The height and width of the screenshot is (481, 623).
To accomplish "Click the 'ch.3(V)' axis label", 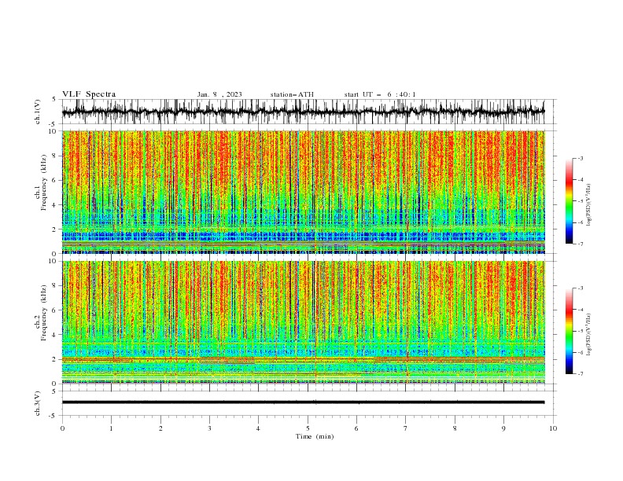I will (38, 403).
